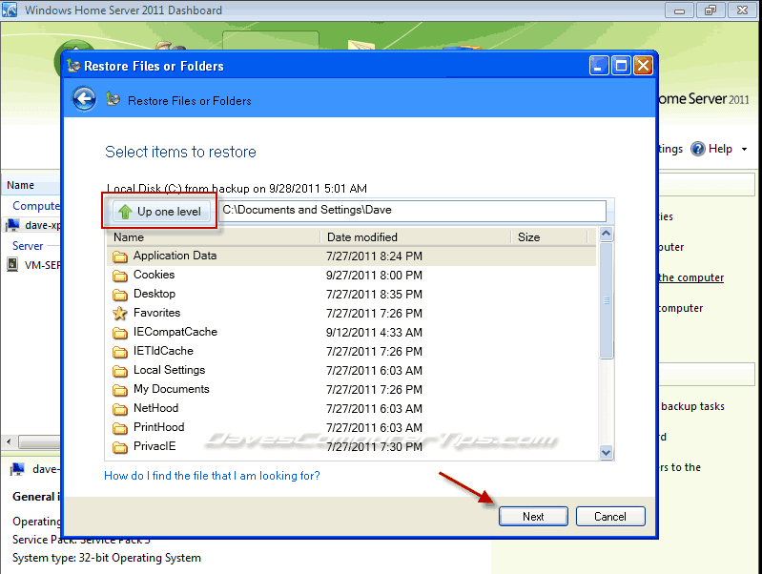
Task: Click the file list vertical scrollbar thumb
Action: pyautogui.click(x=606, y=300)
